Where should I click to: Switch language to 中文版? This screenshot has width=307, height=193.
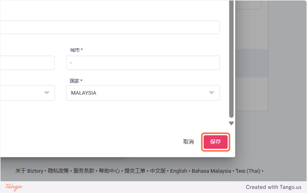click(158, 171)
